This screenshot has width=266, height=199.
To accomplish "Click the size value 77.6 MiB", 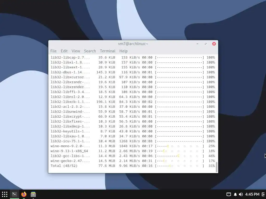I will coord(107,166).
